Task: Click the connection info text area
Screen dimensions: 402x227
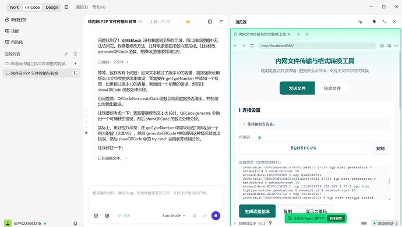Action: coord(315,183)
